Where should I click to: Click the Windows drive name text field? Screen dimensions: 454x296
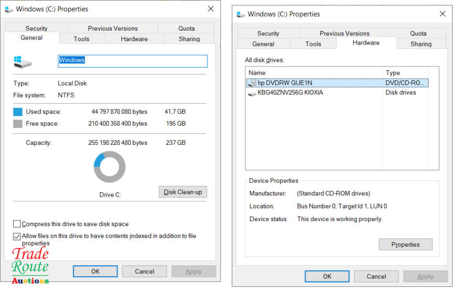132,61
